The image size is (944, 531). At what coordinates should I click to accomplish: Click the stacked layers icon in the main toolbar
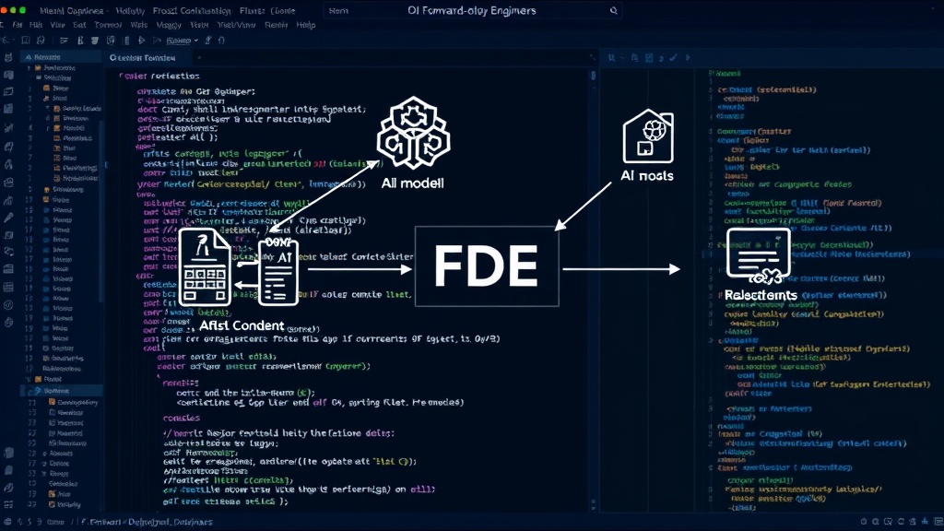point(95,41)
